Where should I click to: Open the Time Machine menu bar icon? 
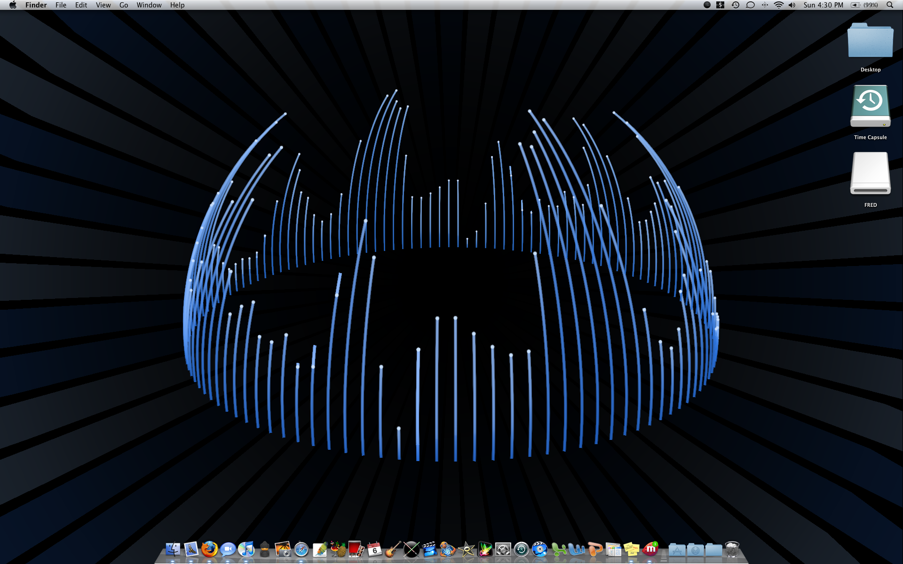coord(736,5)
